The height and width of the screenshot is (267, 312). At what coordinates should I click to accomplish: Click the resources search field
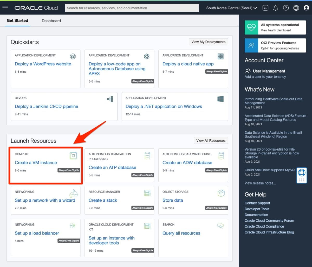coord(132,8)
